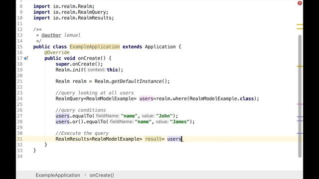Click the Application superclass name
319x179 pixels.
point(160,47)
